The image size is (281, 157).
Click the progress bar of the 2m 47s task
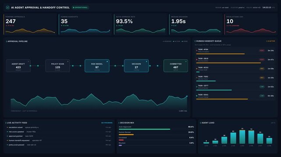pyautogui.click(x=228, y=63)
